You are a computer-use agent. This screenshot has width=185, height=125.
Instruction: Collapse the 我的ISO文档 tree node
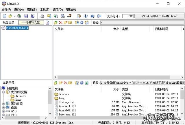point(3,92)
